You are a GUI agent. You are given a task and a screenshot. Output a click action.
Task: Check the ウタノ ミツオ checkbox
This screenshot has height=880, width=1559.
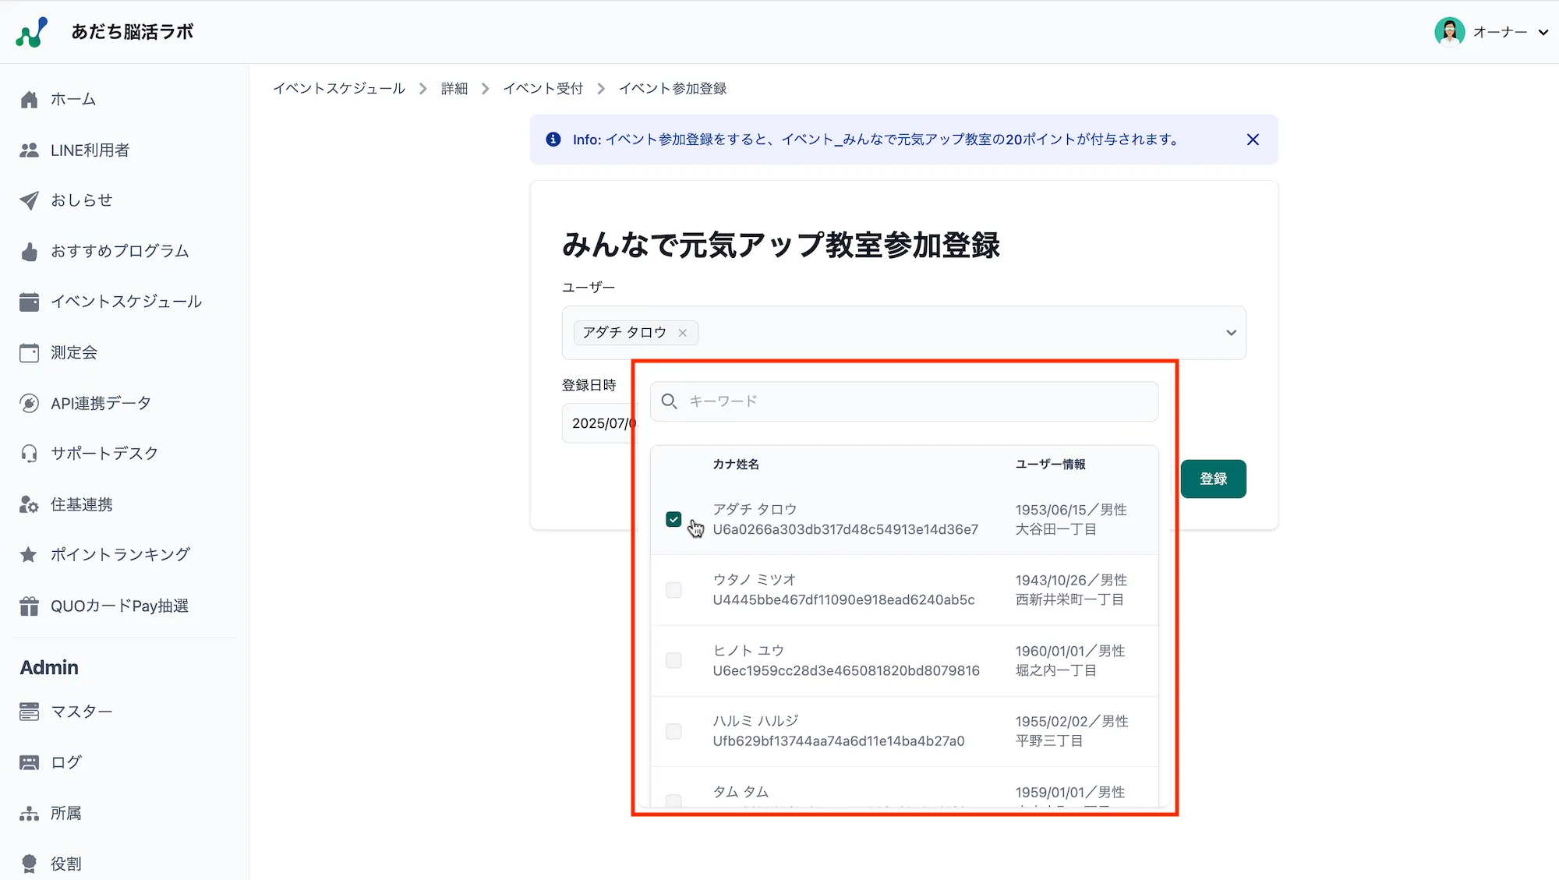[673, 590]
